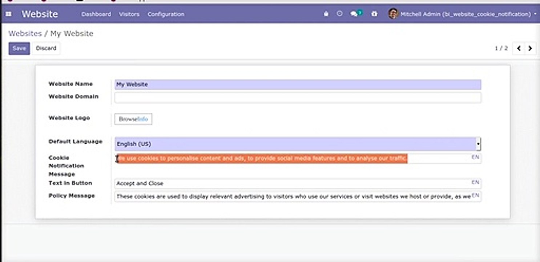
Task: Click in the Website Name field
Action: click(x=298, y=84)
